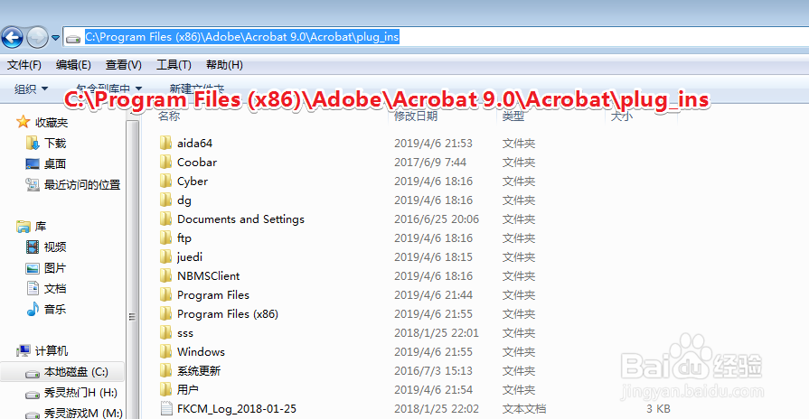Sort by the 名称 column header
Screen dimensions: 809x419
[x=169, y=116]
